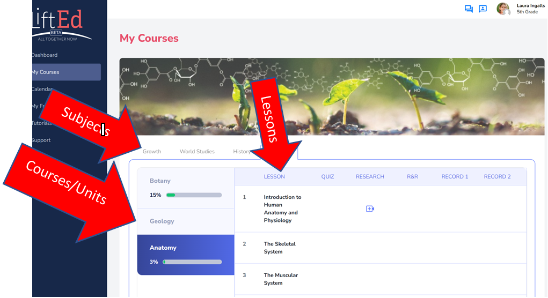Switch to the World Studies tab

tap(197, 152)
